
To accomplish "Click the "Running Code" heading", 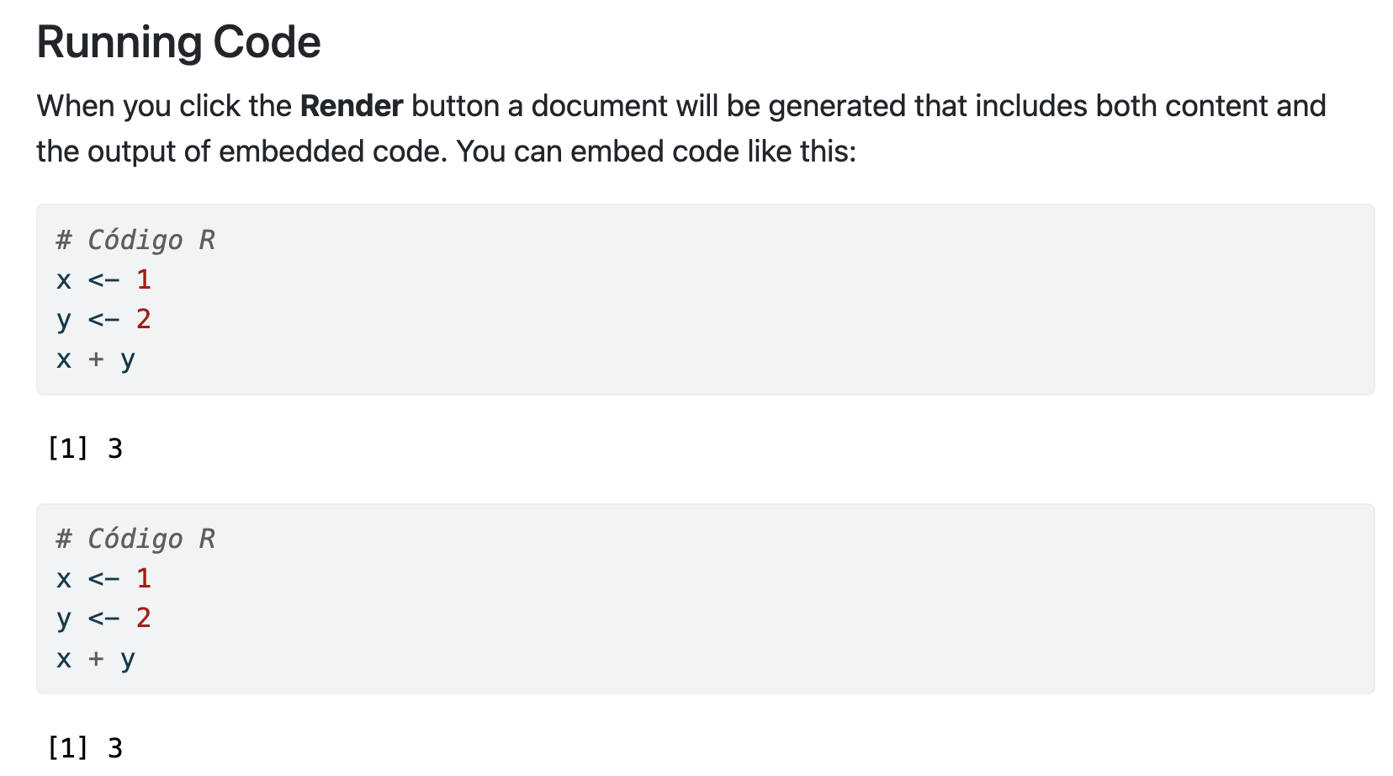I will pyautogui.click(x=178, y=42).
